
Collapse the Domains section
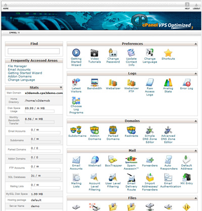coord(195,121)
